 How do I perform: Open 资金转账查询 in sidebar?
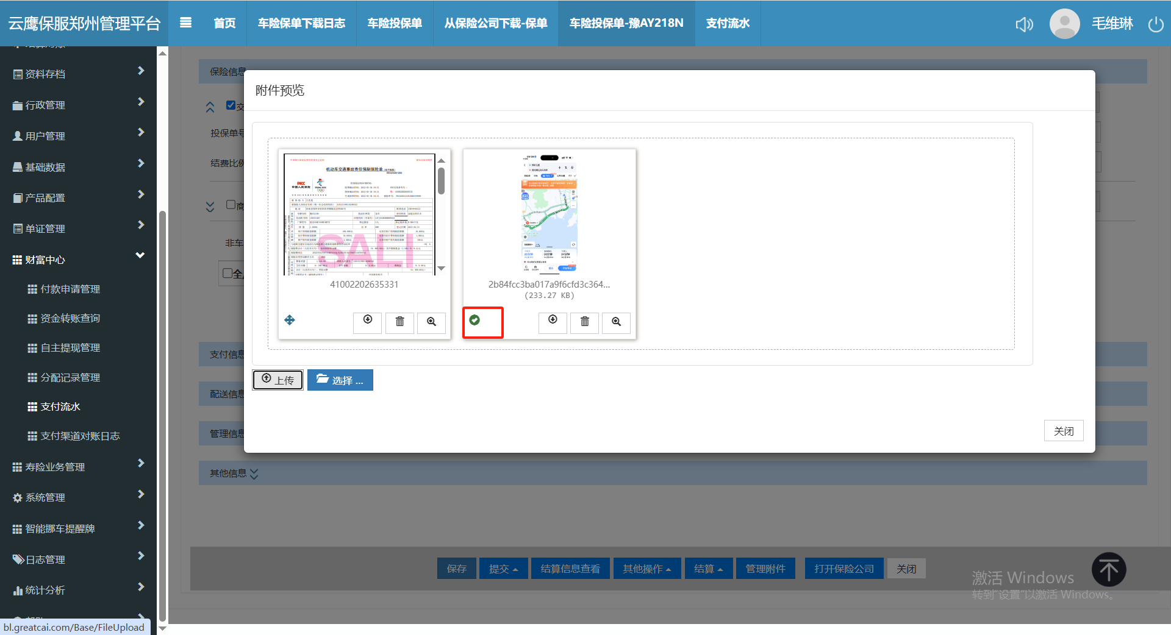coord(70,319)
